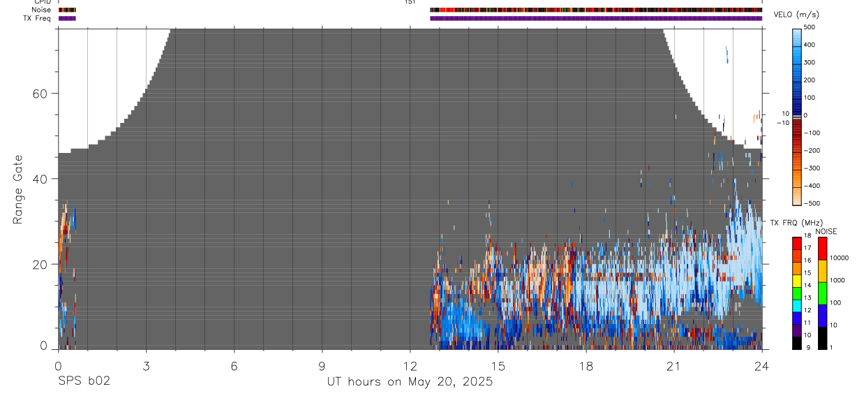This screenshot has height=396, width=857.
Task: Click the long noise strip after 12 UT
Action: [x=596, y=10]
